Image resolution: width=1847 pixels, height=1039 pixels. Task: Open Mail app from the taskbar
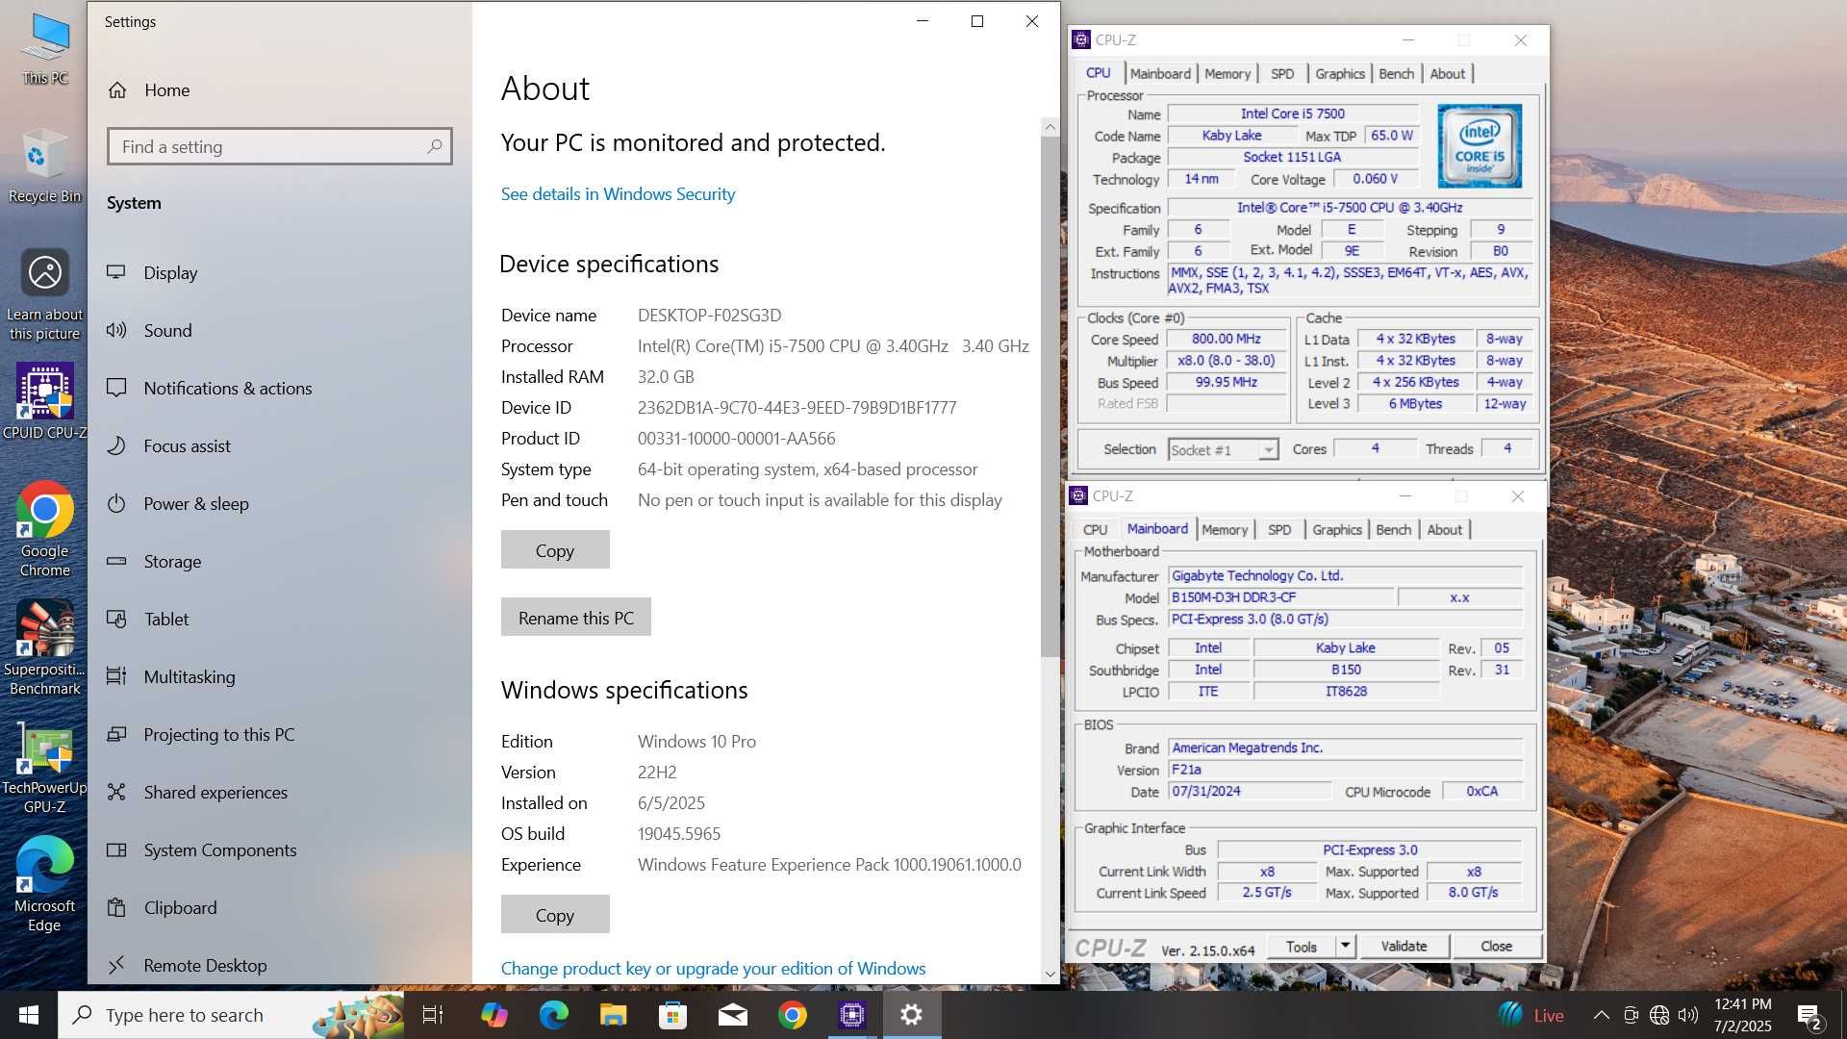pyautogui.click(x=732, y=1015)
